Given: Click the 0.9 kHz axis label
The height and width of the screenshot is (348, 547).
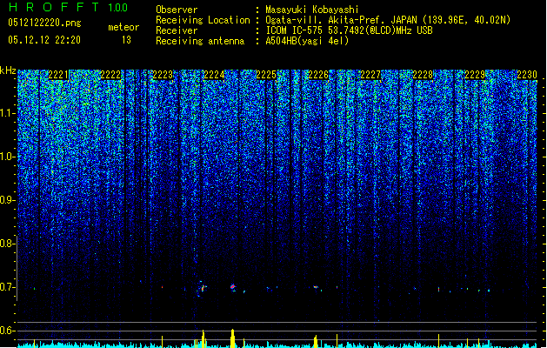Looking at the screenshot, I should pos(7,200).
